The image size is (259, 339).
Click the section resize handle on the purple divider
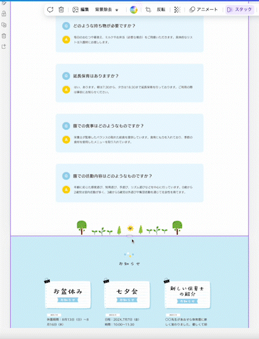(x=129, y=236)
